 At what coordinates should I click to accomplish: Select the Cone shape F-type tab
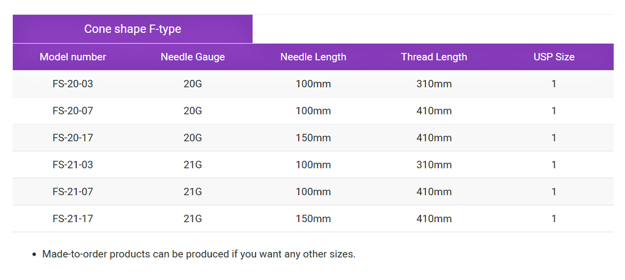click(x=132, y=29)
